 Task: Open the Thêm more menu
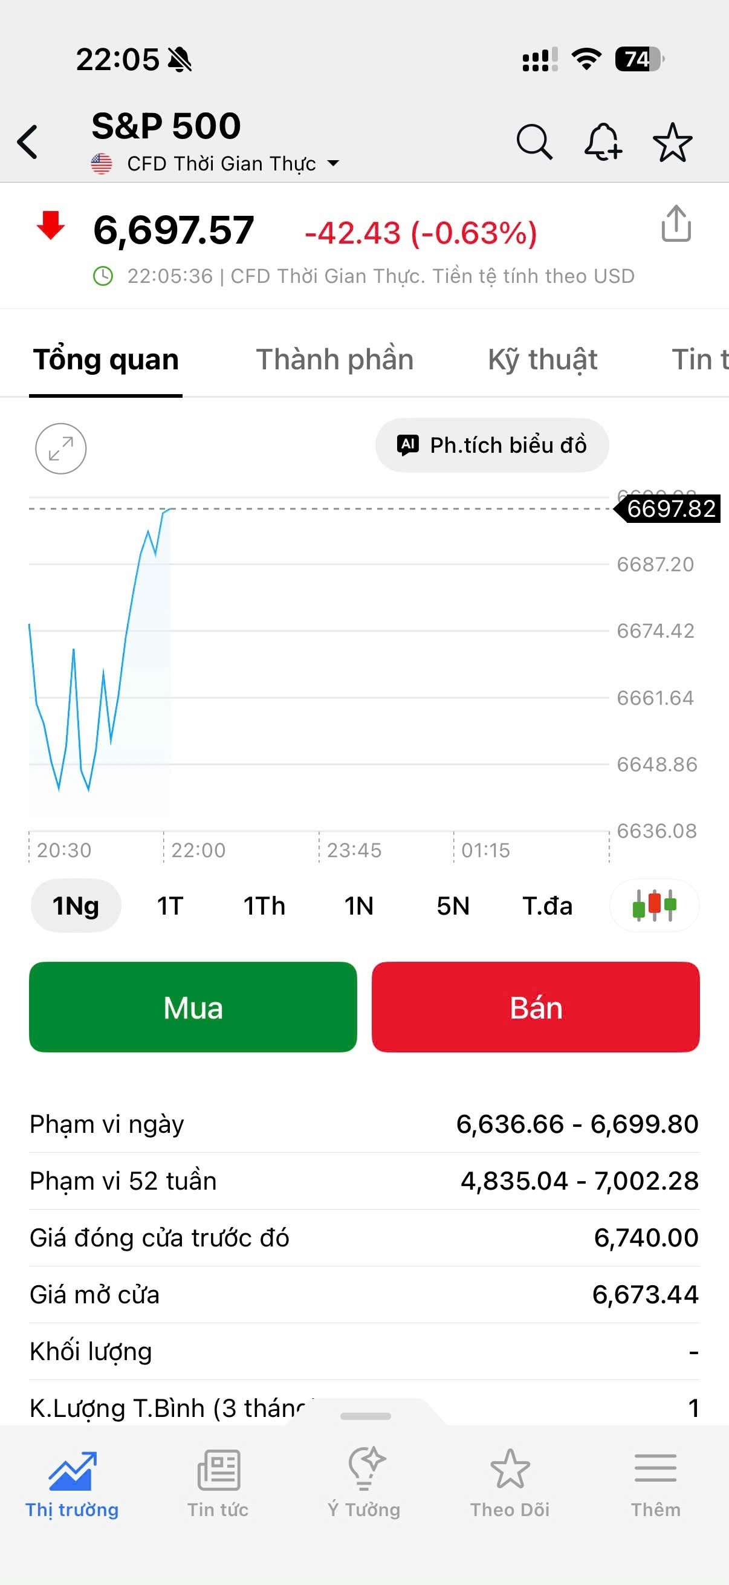pyautogui.click(x=656, y=1482)
